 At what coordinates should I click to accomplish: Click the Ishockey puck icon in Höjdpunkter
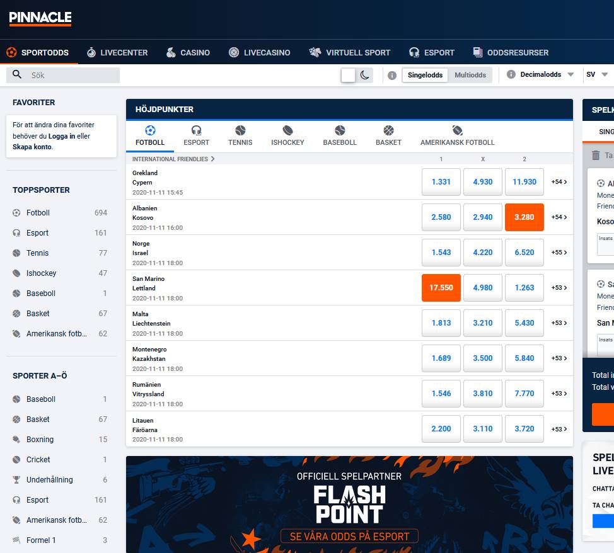pyautogui.click(x=287, y=130)
